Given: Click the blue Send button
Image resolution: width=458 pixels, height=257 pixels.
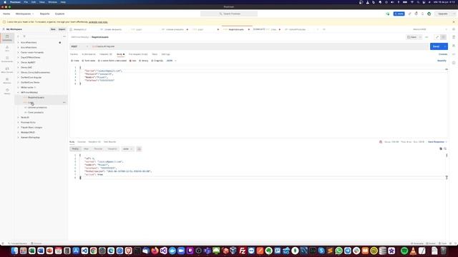Looking at the screenshot, I should coord(436,46).
